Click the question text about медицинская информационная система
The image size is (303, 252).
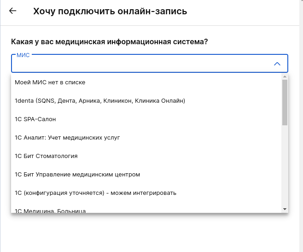(109, 42)
